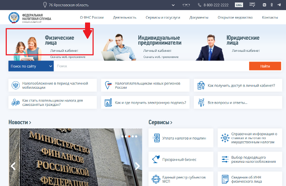The image size is (286, 186).
Task: Click the flag pin icon for new regions
Action: click(108, 85)
